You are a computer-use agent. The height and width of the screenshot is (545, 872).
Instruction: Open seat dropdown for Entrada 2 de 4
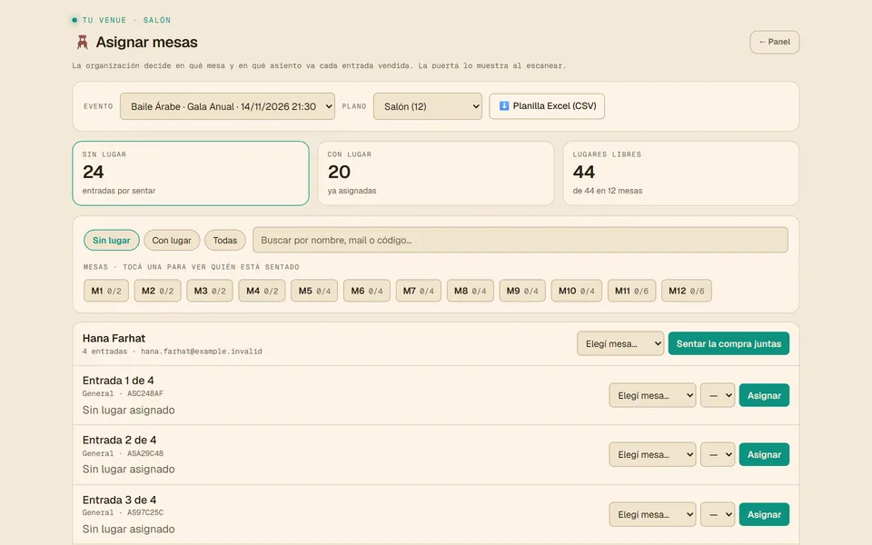(718, 455)
